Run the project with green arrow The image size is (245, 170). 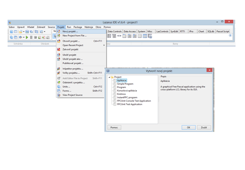(27, 37)
